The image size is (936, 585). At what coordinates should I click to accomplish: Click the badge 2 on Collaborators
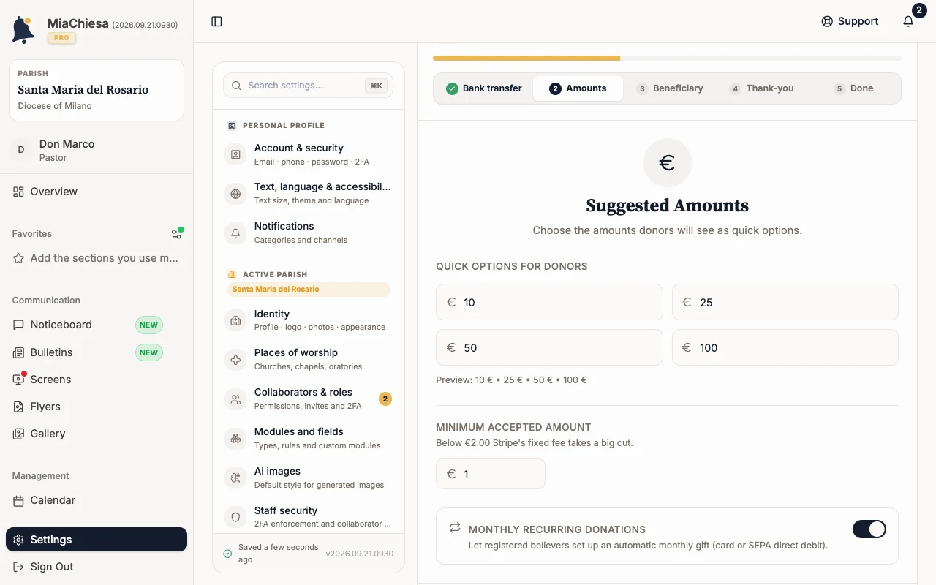point(385,399)
